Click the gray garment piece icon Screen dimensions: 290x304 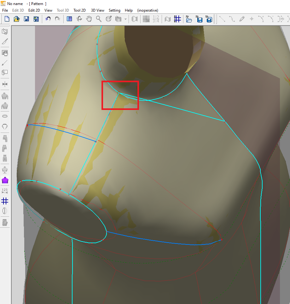135,19
